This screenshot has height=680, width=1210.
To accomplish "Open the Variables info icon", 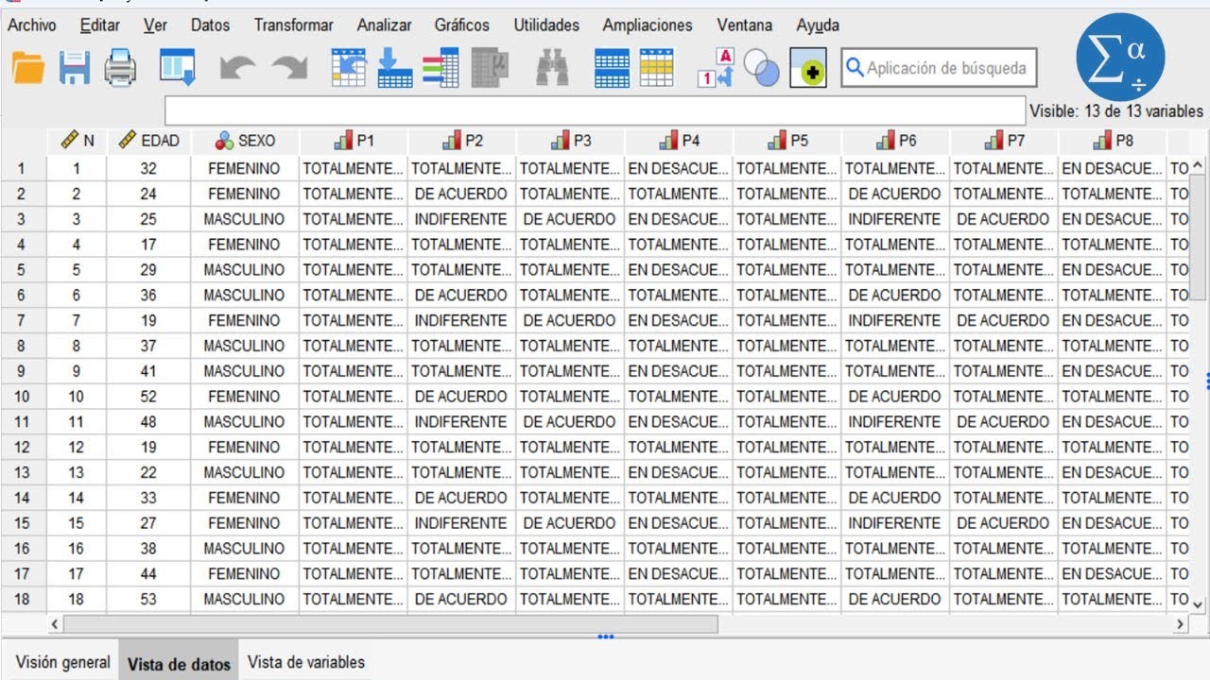I will click(x=441, y=68).
